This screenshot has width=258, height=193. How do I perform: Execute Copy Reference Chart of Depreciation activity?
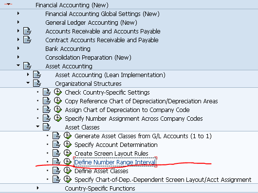click(x=58, y=101)
